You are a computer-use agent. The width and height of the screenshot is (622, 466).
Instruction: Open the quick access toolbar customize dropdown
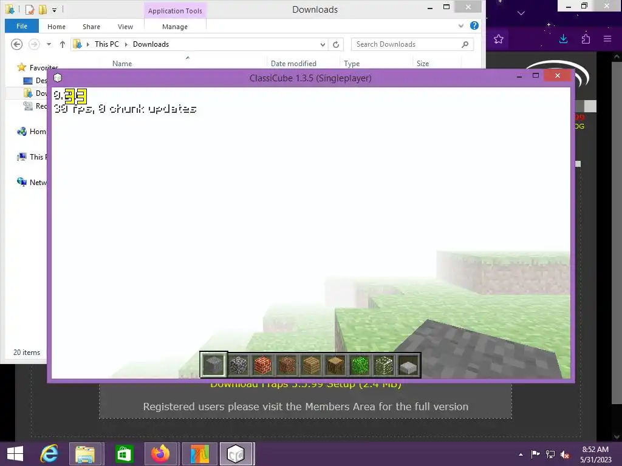point(54,10)
